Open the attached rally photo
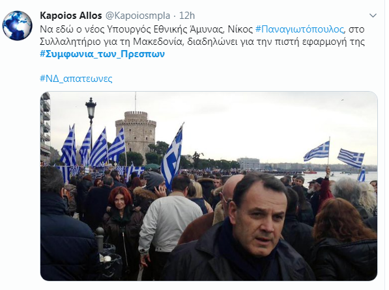 coord(209,186)
